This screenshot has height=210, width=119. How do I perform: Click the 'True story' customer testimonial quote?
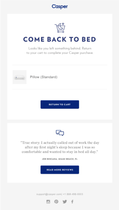pyautogui.click(x=60, y=147)
